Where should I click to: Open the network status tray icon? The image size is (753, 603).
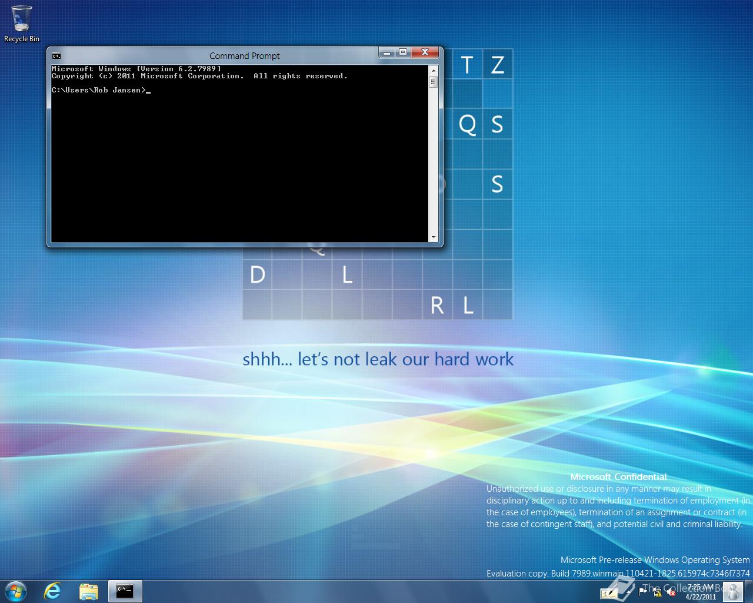point(658,592)
